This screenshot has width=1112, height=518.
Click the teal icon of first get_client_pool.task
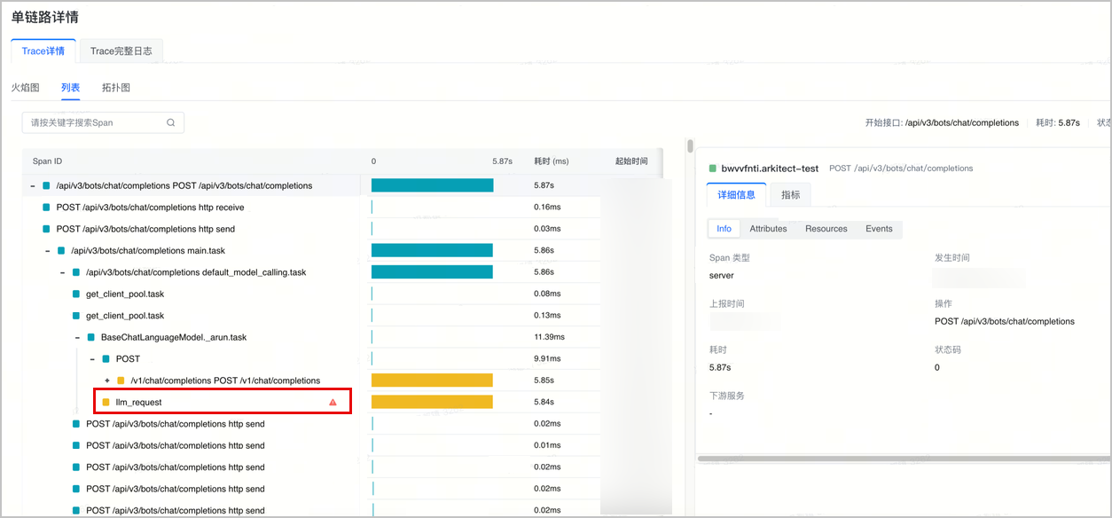pos(76,294)
